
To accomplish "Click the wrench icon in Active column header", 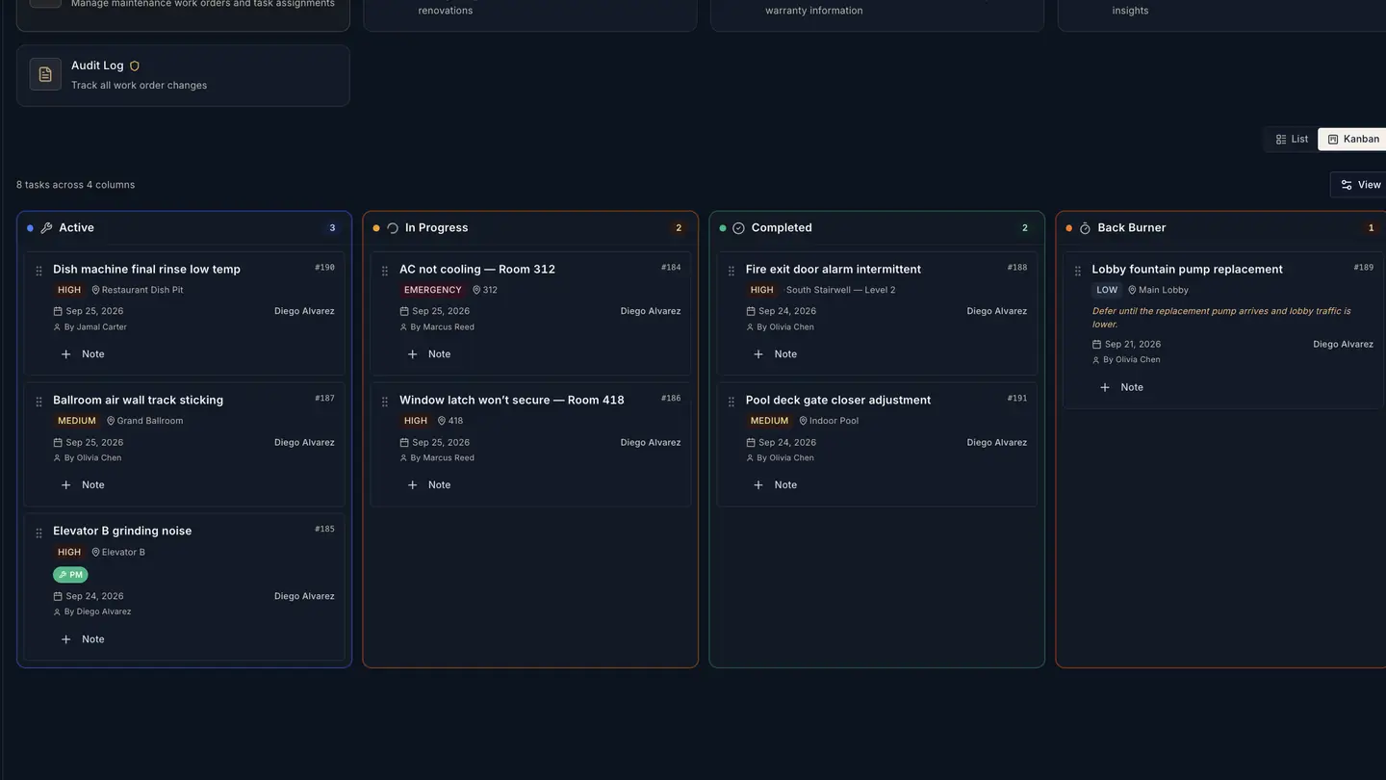I will pyautogui.click(x=46, y=228).
